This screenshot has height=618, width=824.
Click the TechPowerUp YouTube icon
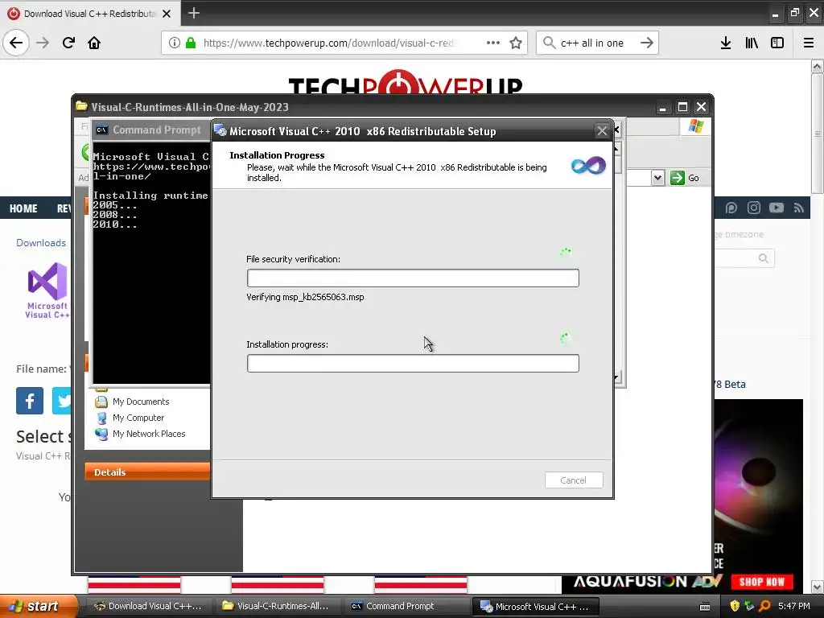[777, 208]
